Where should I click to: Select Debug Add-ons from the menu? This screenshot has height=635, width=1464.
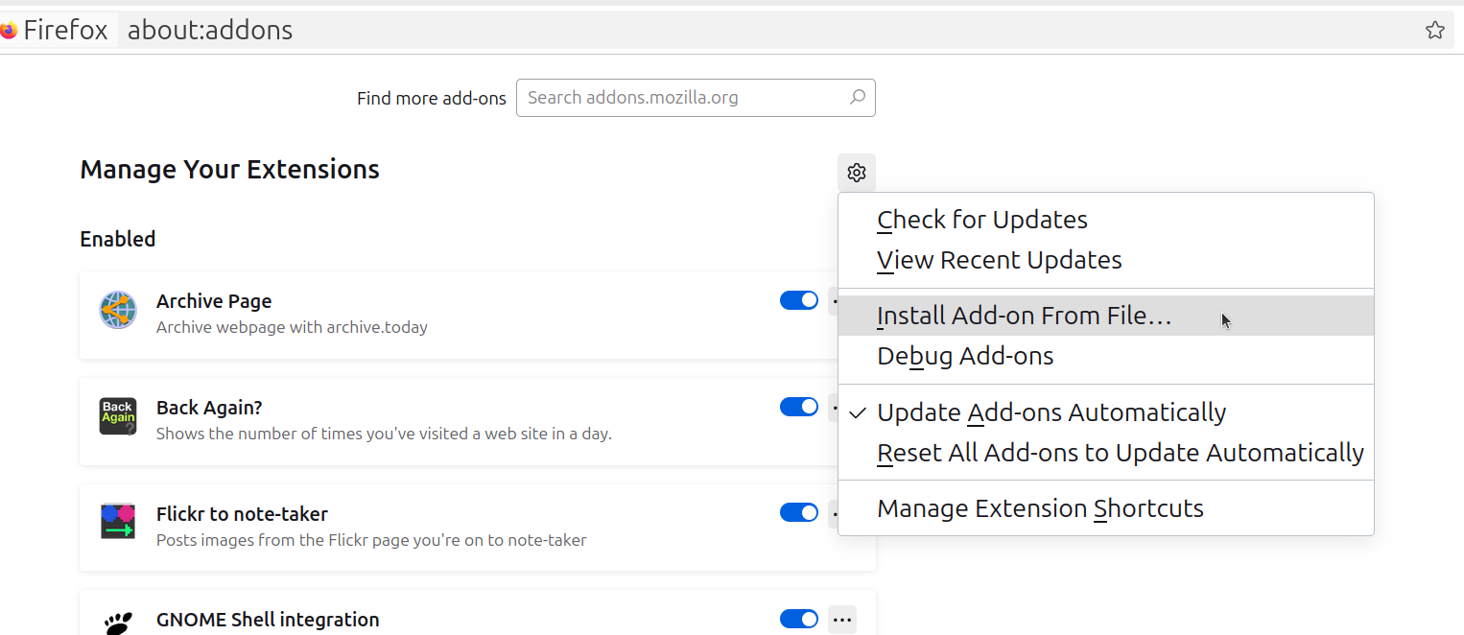coord(965,355)
